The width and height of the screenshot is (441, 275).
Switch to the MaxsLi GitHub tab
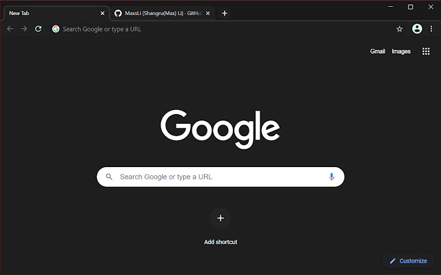coord(162,13)
